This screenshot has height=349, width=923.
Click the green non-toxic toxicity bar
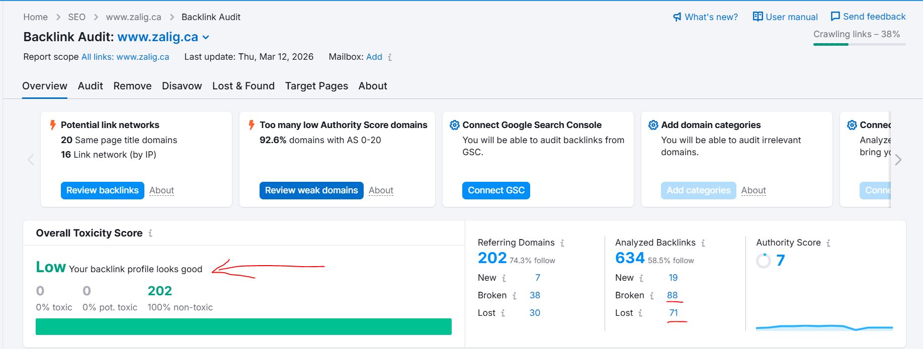243,326
